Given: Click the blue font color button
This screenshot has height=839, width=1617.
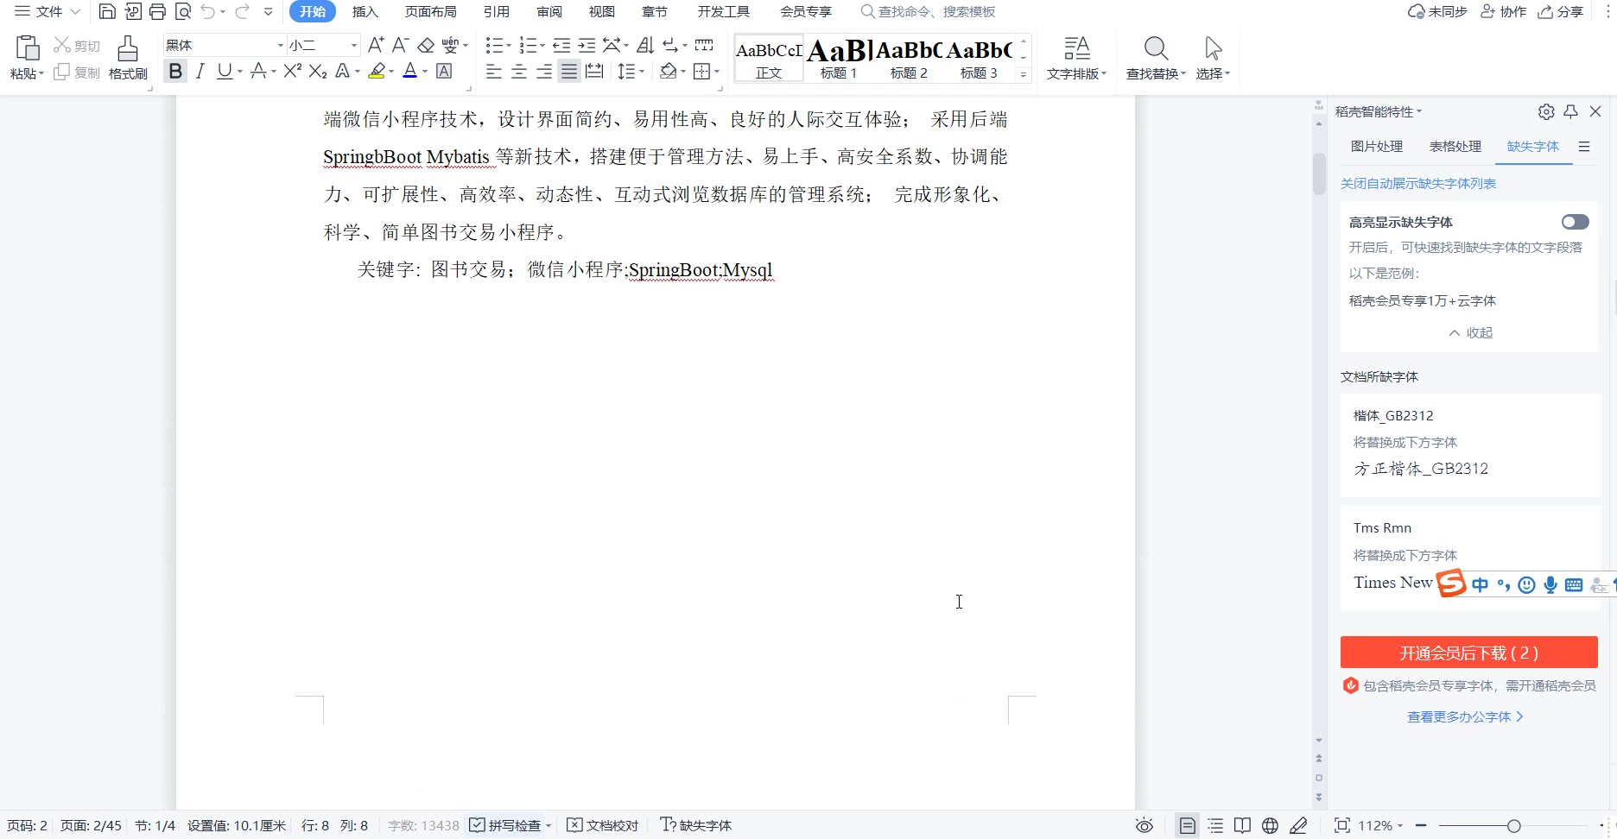Looking at the screenshot, I should (x=410, y=71).
